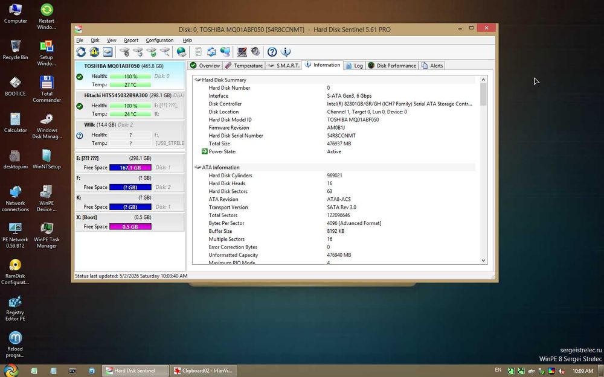Image resolution: width=604 pixels, height=377 pixels.
Task: Open the Windows Disk Management desktop icon
Action: 47,126
